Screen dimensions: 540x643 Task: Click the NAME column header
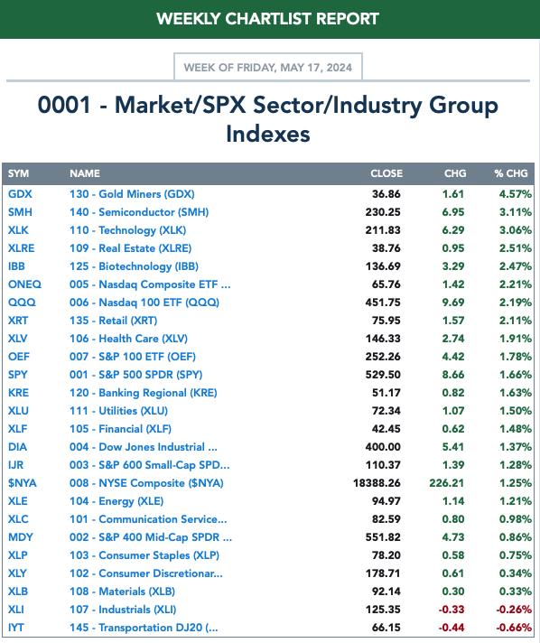85,173
